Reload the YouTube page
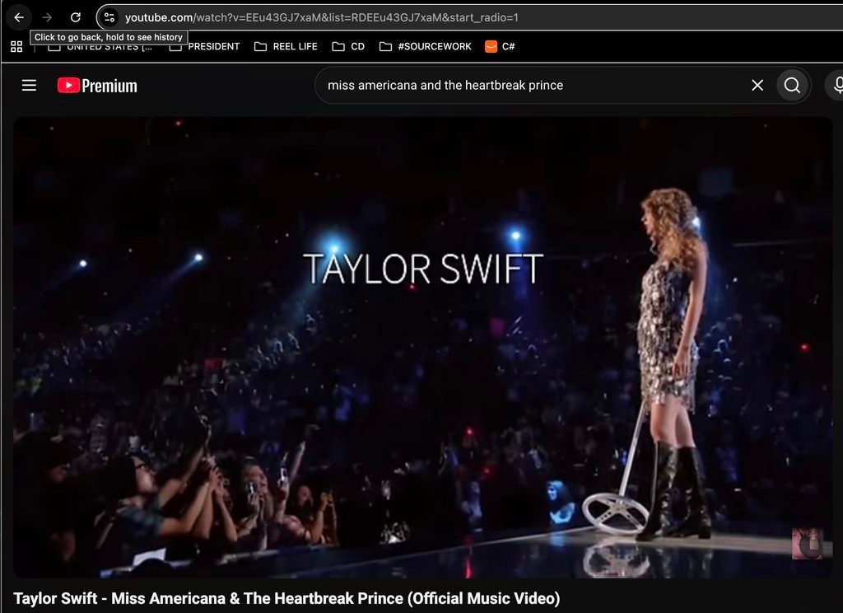843x613 pixels. tap(76, 17)
